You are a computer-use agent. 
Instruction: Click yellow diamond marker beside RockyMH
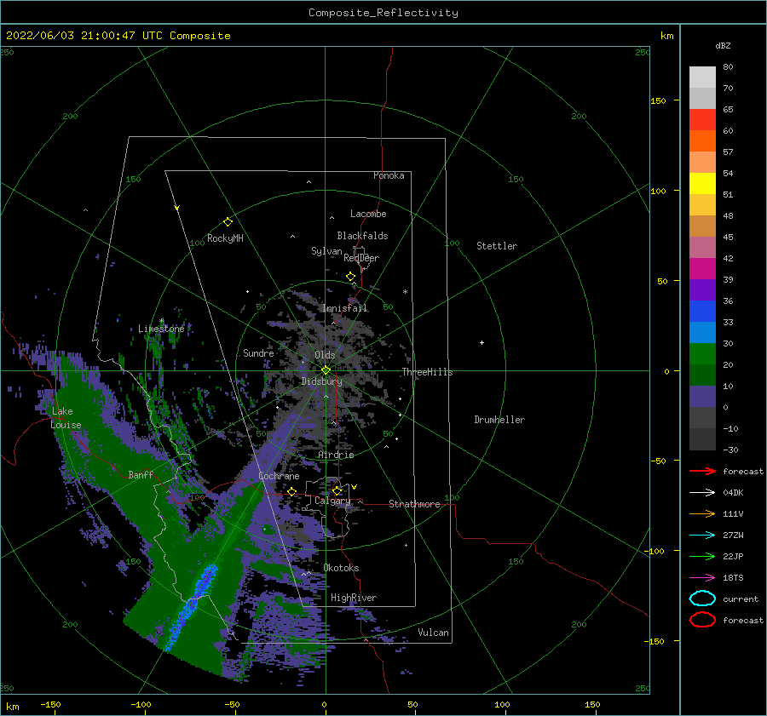(x=228, y=222)
